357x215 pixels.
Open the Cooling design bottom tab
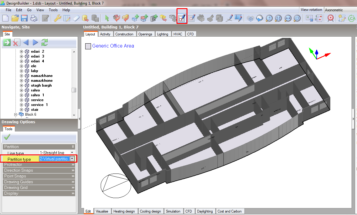tap(150, 211)
